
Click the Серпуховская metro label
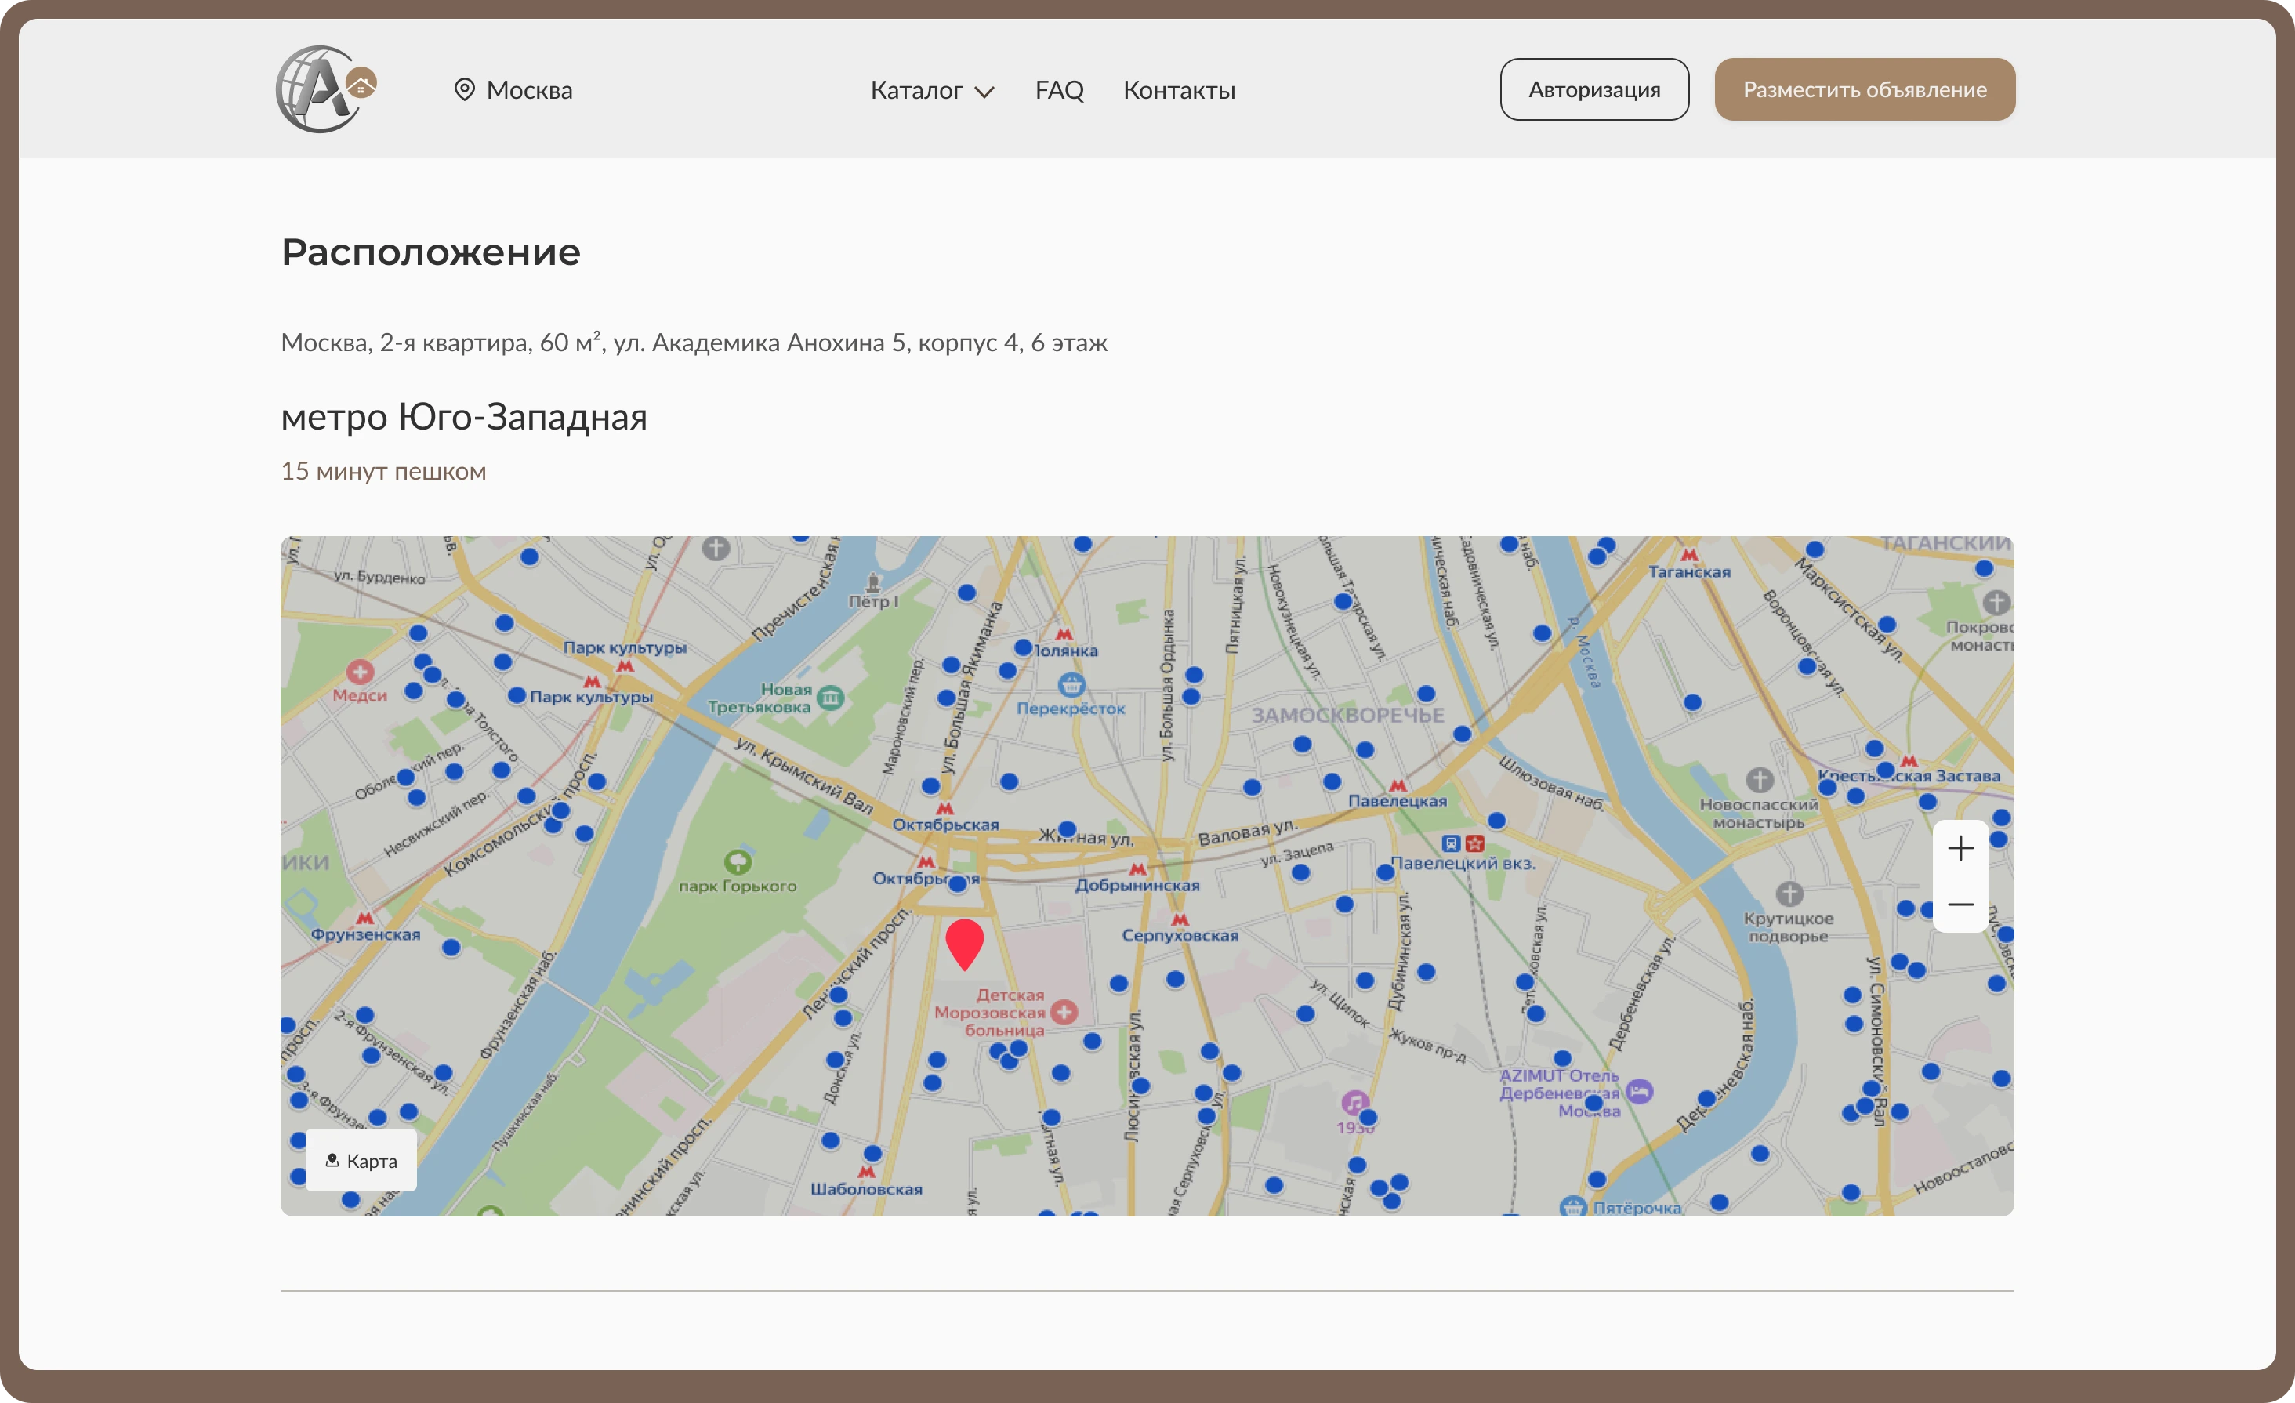coord(1180,935)
